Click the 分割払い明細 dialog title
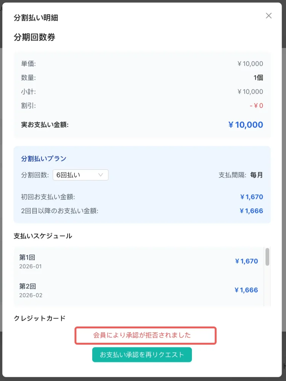286x381 pixels. point(36,17)
